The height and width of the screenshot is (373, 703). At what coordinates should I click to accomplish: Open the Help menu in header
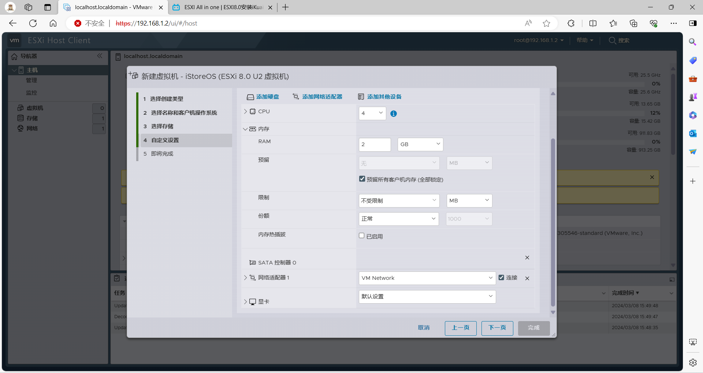[x=585, y=40]
